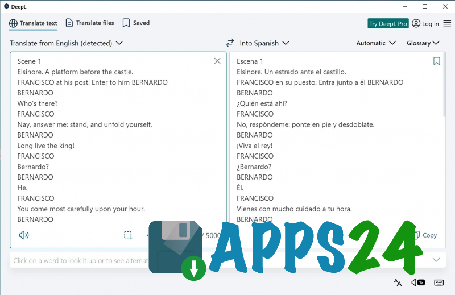Image resolution: width=455 pixels, height=295 pixels.
Task: Click source line 'Elsinore. A platform before the castle.'
Action: (x=75, y=72)
